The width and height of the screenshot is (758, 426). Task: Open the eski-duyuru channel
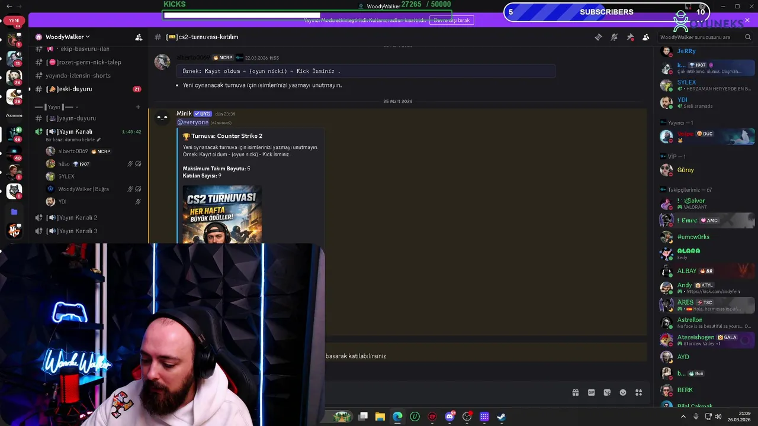click(x=89, y=89)
